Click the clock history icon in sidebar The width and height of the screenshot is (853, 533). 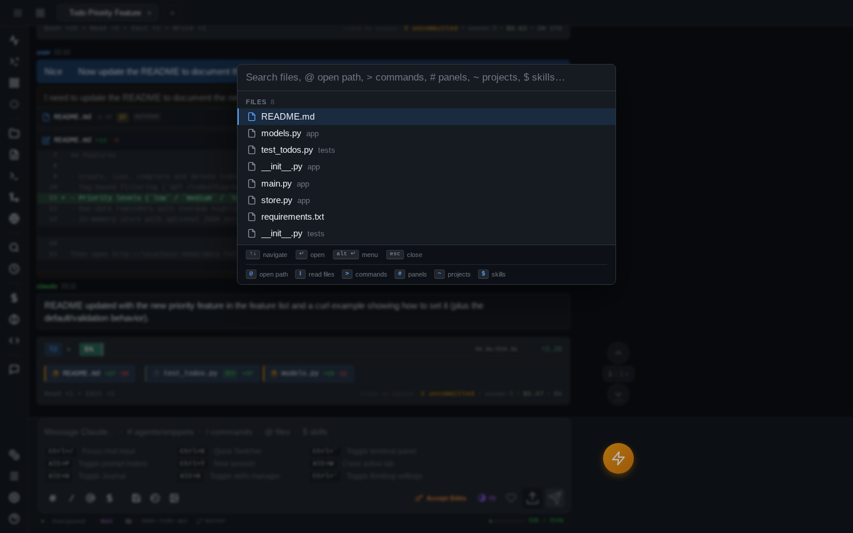click(x=14, y=269)
